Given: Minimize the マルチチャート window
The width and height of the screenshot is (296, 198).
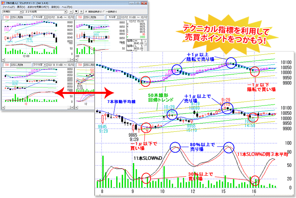Looking at the screenshot, I should 132,3.
